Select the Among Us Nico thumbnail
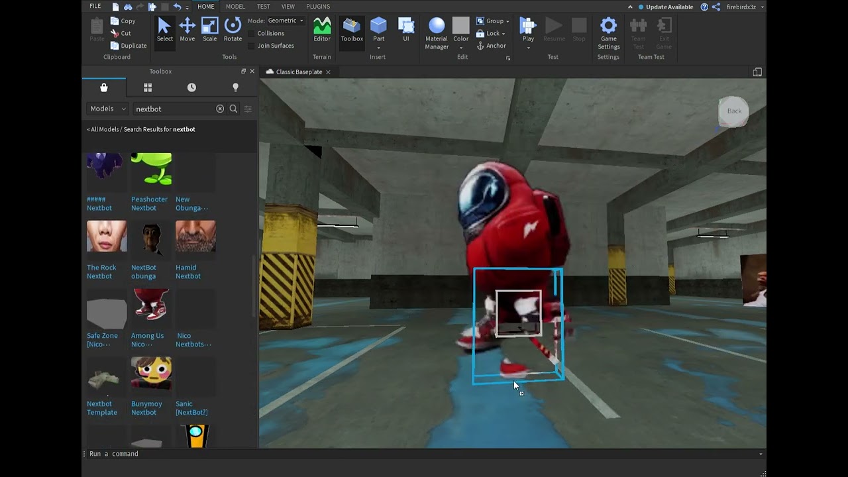Screen dimensions: 848x477 point(151,305)
